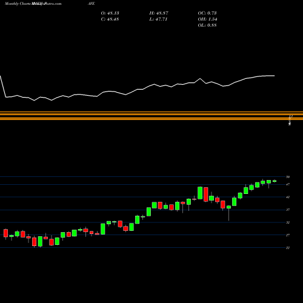Click the 47 price axis label

pos(288,184)
